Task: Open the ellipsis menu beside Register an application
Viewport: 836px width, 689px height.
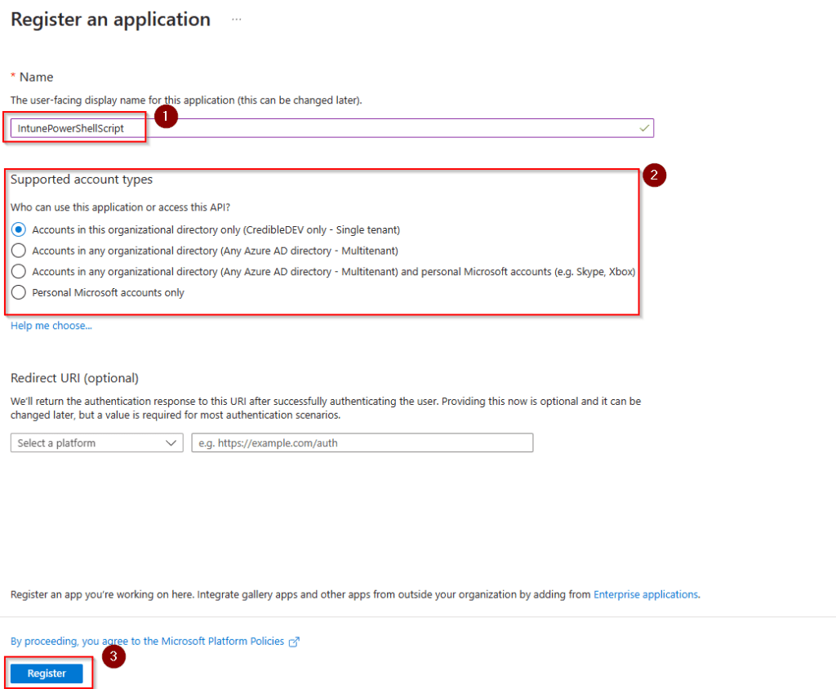Action: coord(236,20)
